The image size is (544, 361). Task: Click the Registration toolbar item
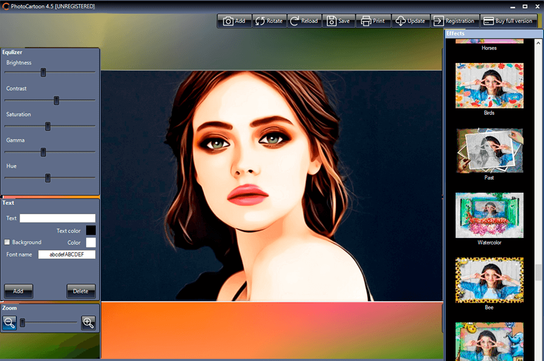(454, 20)
